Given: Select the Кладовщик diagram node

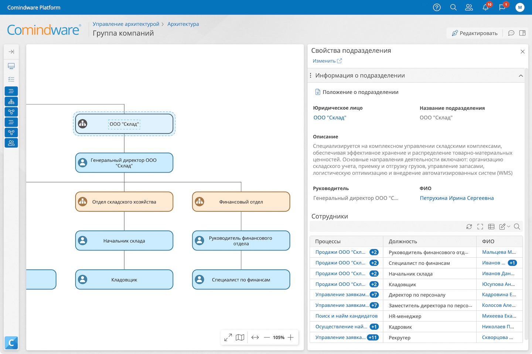Looking at the screenshot, I should [x=124, y=280].
